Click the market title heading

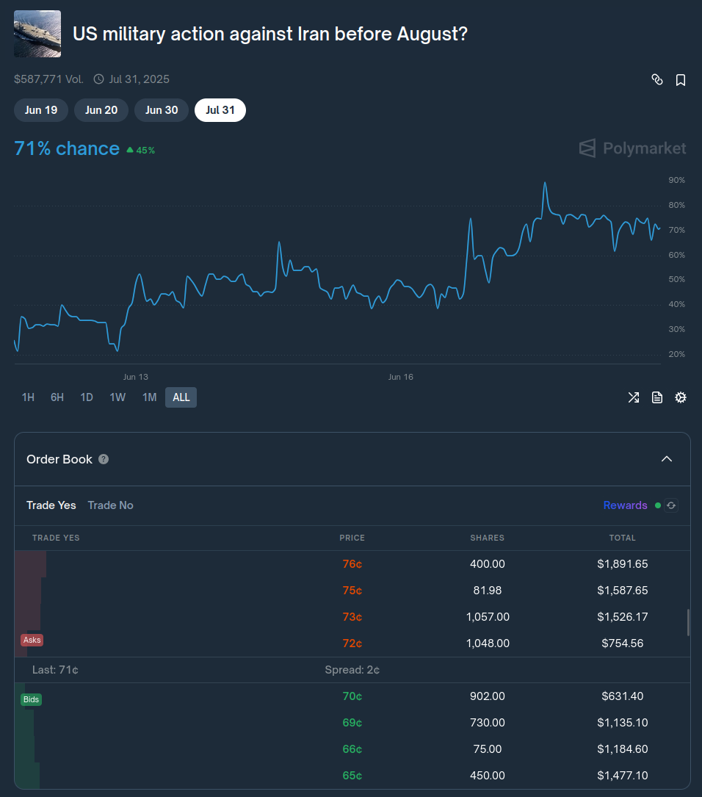click(269, 34)
